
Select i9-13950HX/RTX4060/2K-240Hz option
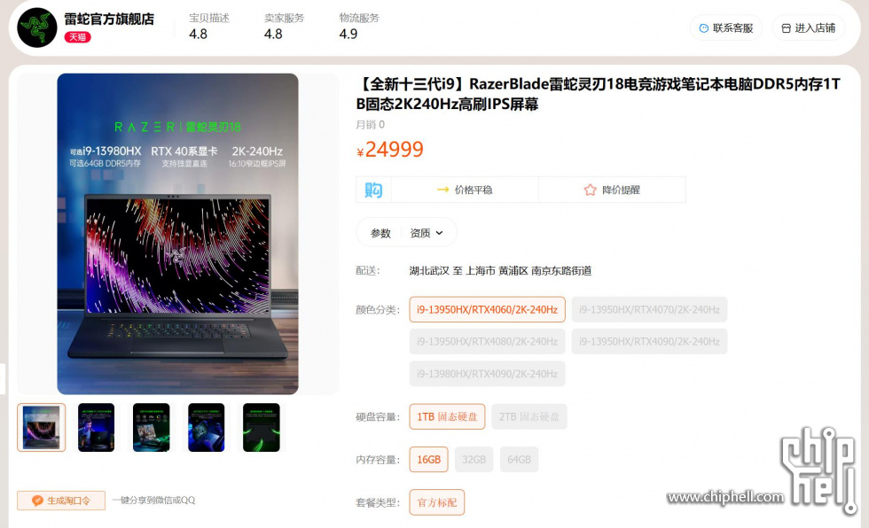coord(487,309)
